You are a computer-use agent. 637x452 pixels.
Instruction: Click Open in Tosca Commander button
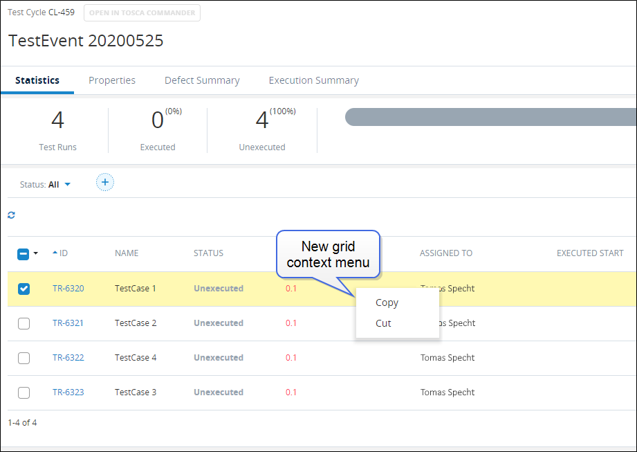click(x=142, y=12)
